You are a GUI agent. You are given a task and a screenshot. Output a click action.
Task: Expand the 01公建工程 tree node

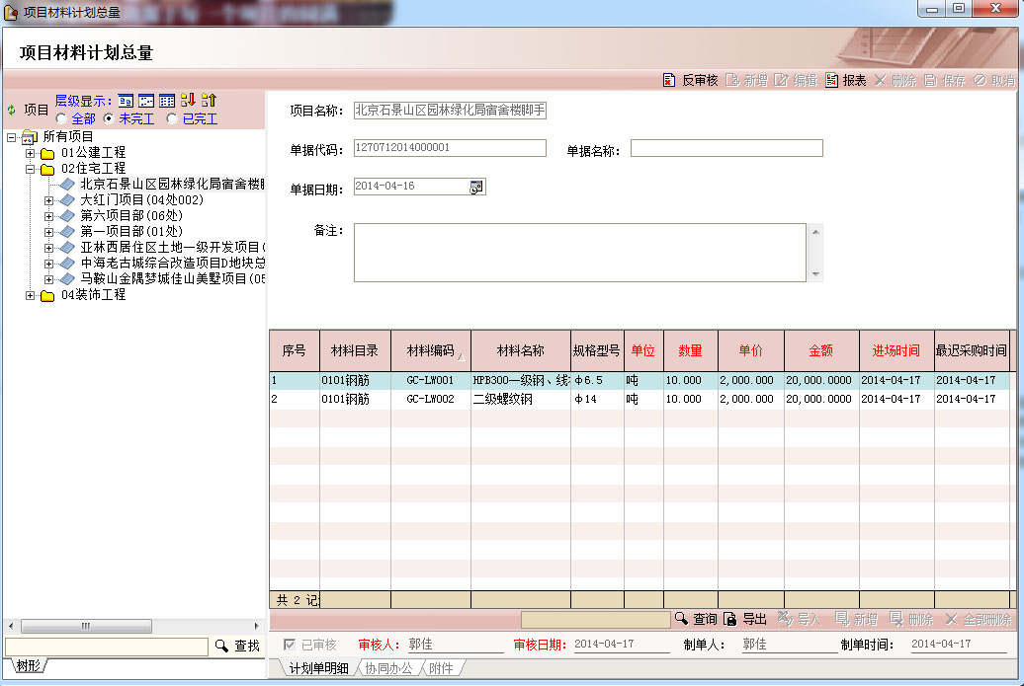click(31, 153)
